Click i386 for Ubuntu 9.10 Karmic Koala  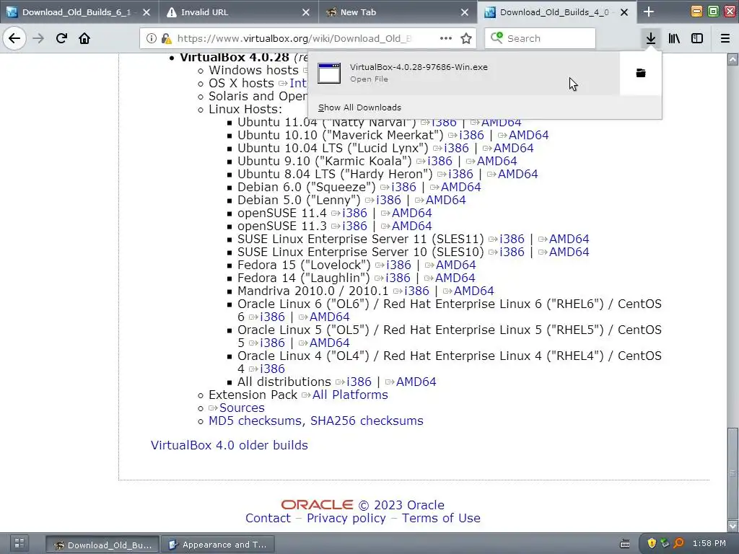440,161
